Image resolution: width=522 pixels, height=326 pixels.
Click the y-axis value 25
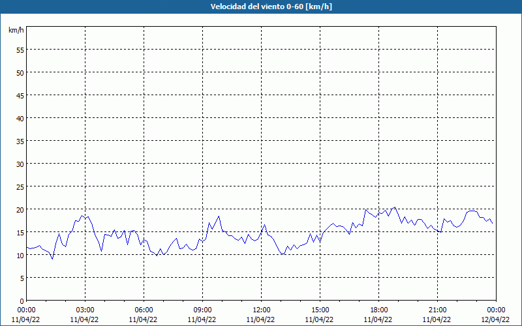pos(20,187)
